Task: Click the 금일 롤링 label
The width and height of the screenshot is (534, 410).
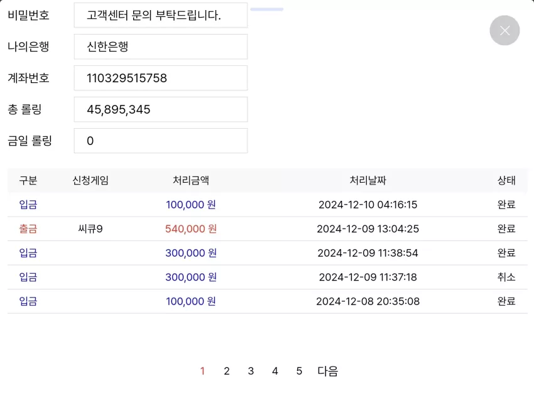Action: click(30, 141)
